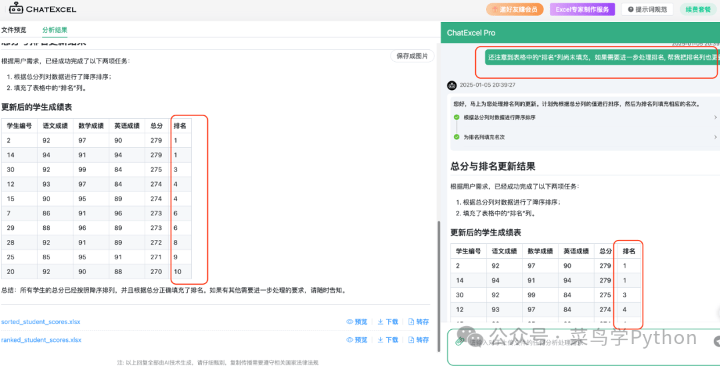
Task: Click the 数学成绩 header in left table
Action: coord(91,126)
